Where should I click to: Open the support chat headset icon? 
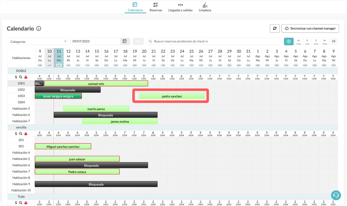[x=336, y=195]
